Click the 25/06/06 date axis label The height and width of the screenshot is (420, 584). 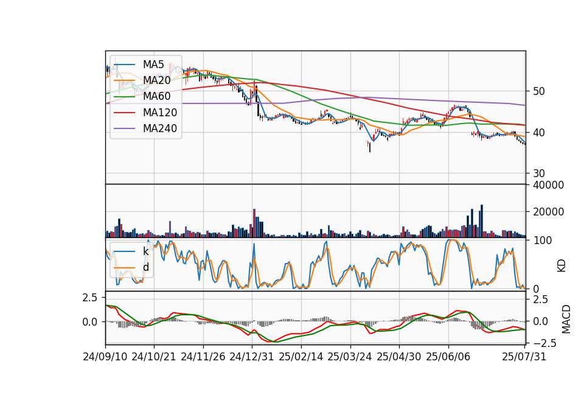[448, 357]
